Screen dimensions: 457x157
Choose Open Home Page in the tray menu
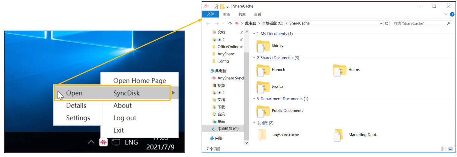(140, 80)
